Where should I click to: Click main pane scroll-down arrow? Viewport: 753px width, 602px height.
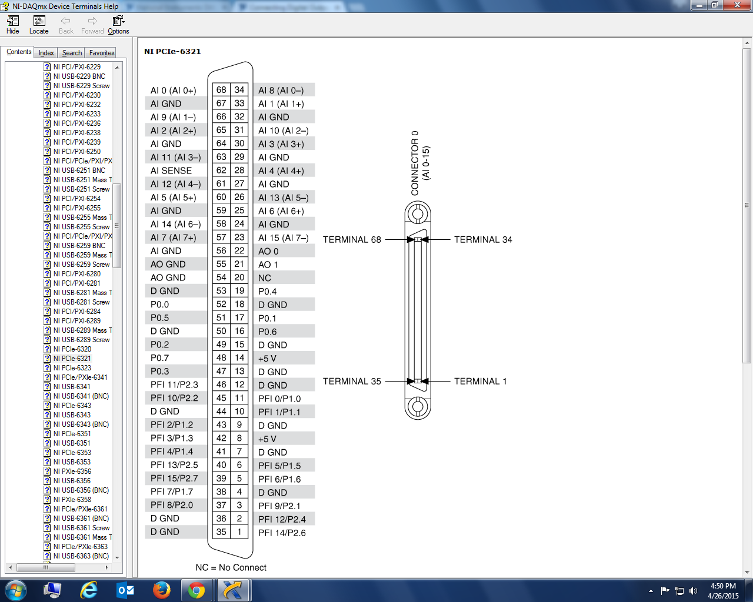tap(747, 572)
